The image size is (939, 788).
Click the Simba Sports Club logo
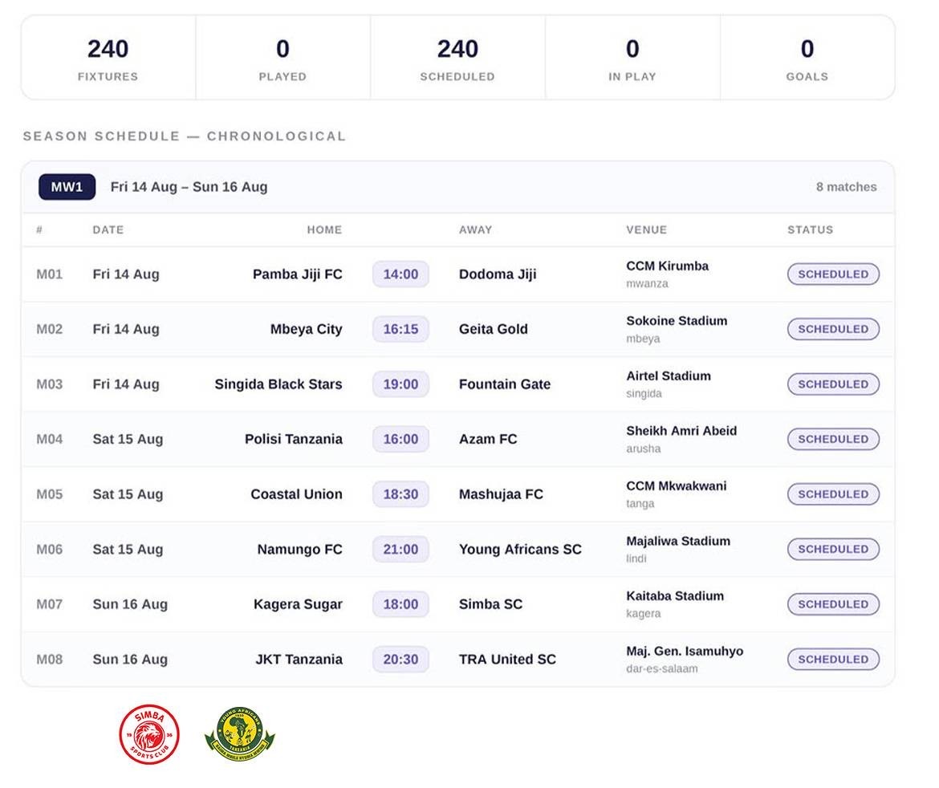(149, 735)
